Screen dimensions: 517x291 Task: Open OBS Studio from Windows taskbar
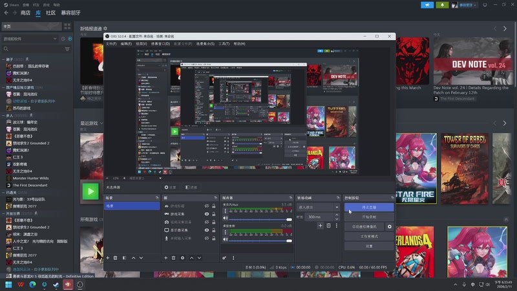[79, 285]
